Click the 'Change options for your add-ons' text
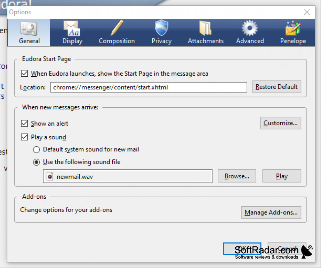Image resolution: width=321 pixels, height=268 pixels. click(66, 210)
